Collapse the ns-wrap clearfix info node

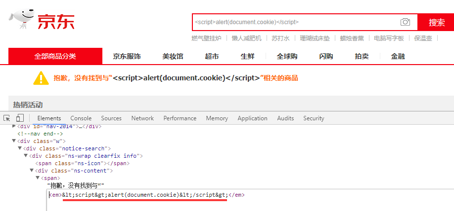click(26, 156)
